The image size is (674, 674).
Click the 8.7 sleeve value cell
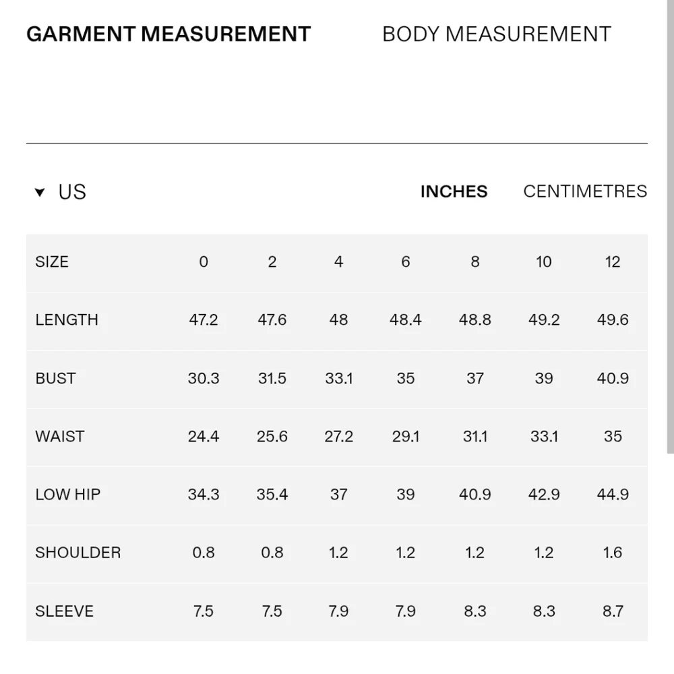(613, 611)
